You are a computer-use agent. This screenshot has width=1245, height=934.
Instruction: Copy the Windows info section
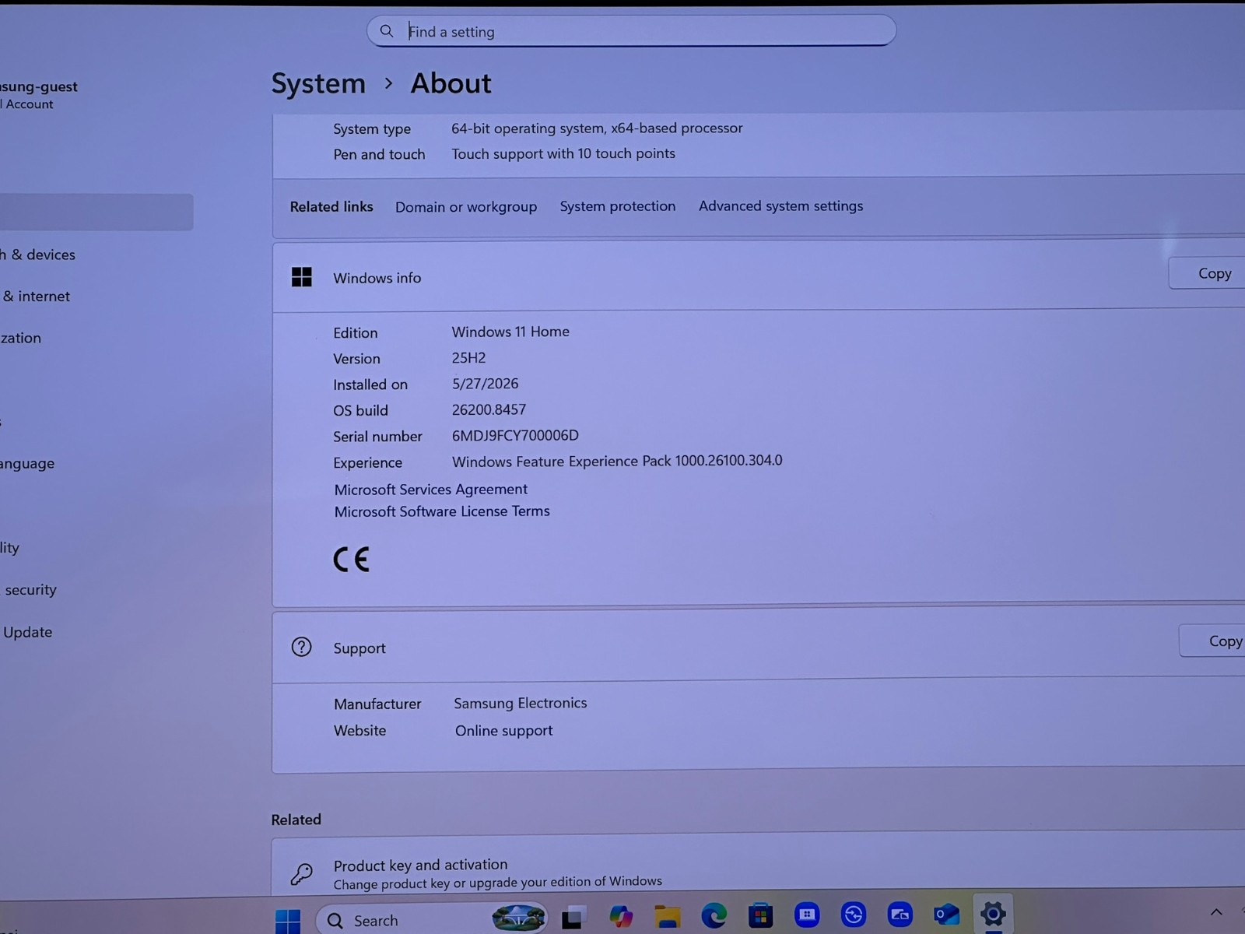[x=1210, y=273]
